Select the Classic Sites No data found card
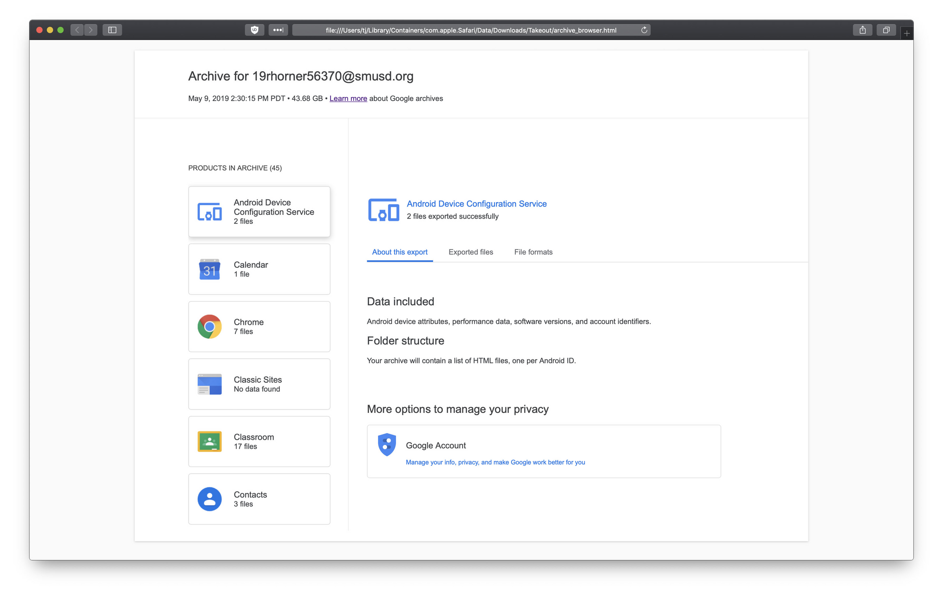Screen dimensions: 943x599 click(x=259, y=384)
